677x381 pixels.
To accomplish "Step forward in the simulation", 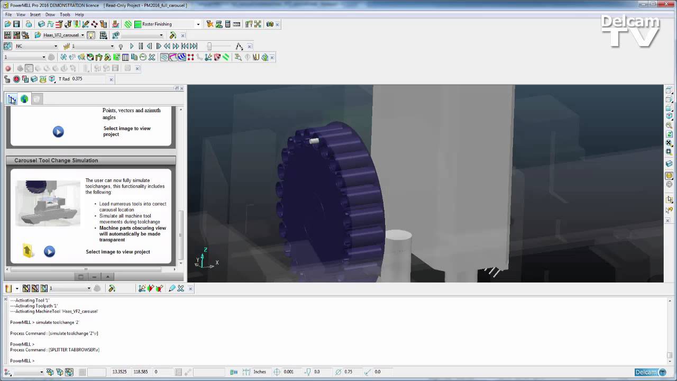I will click(158, 47).
